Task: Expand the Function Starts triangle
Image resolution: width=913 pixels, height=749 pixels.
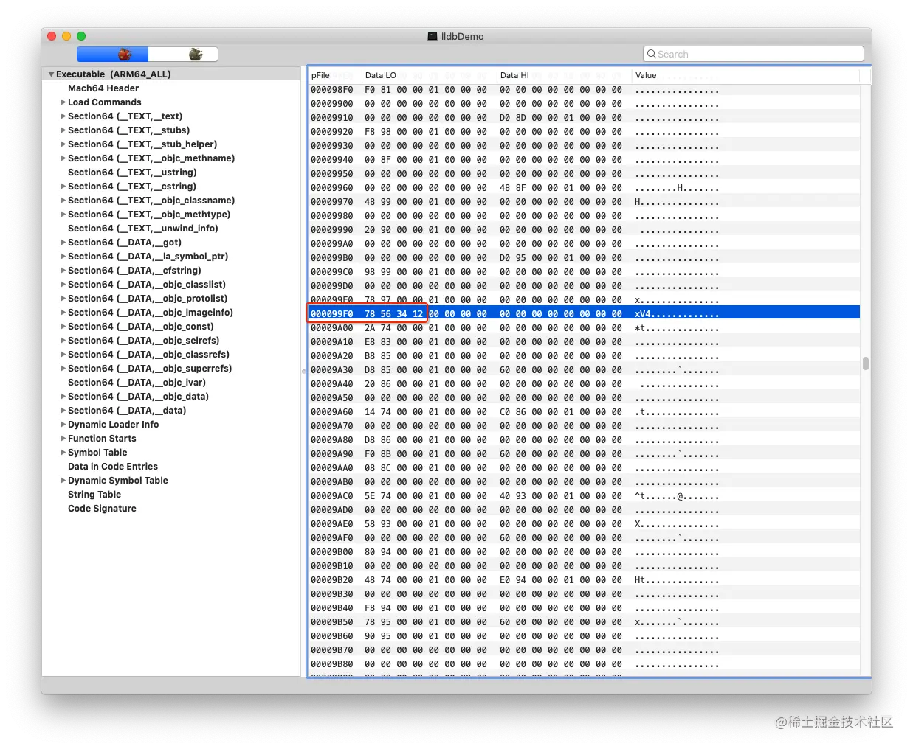Action: [x=63, y=439]
